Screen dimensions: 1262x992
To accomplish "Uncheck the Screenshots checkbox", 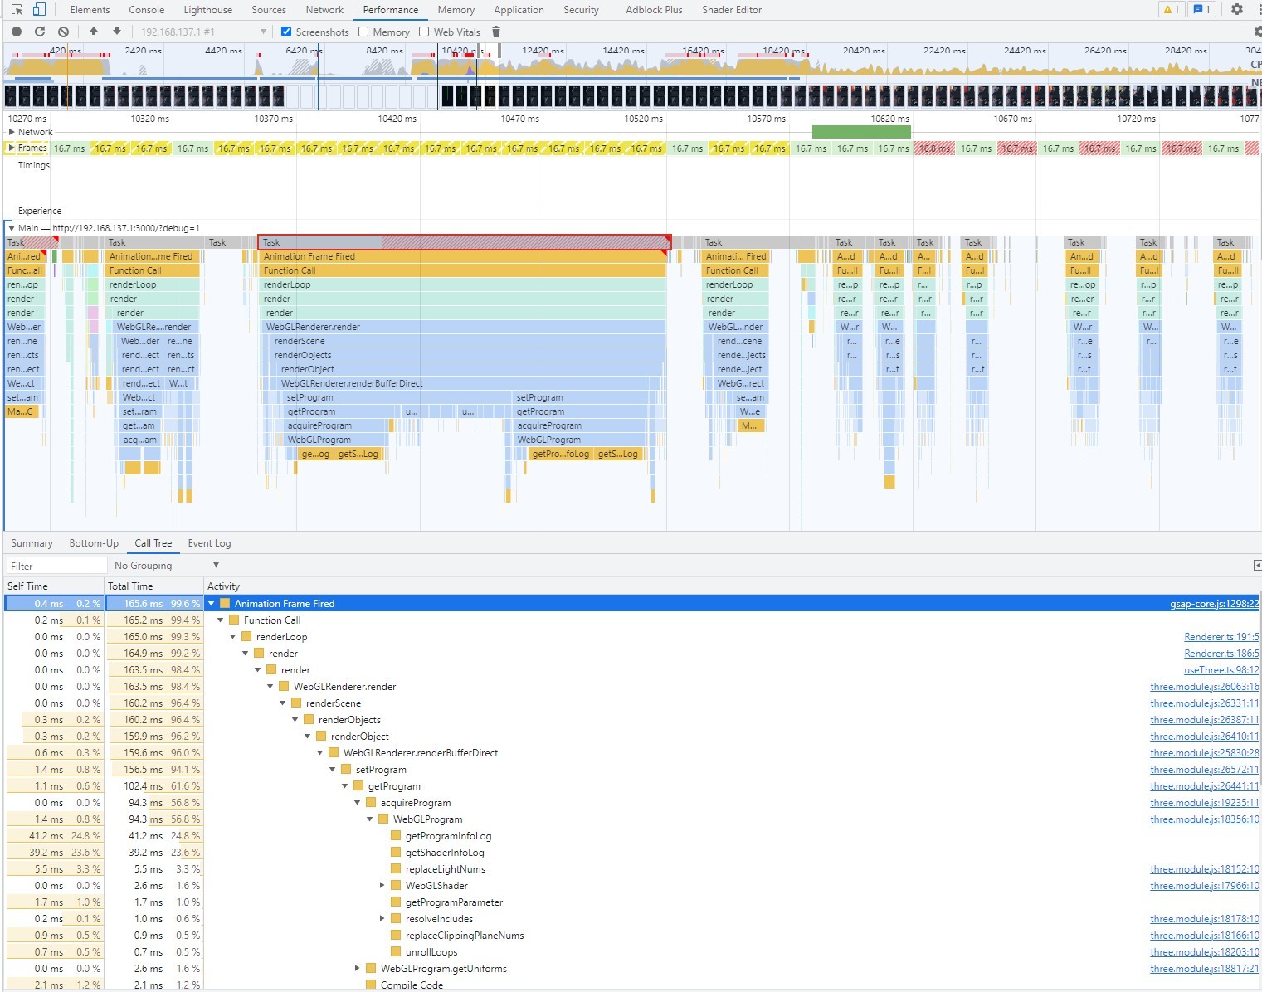I will 286,32.
